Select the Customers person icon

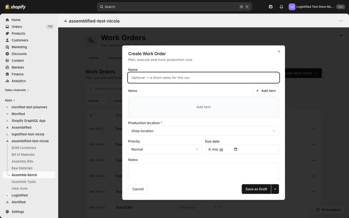(7, 40)
